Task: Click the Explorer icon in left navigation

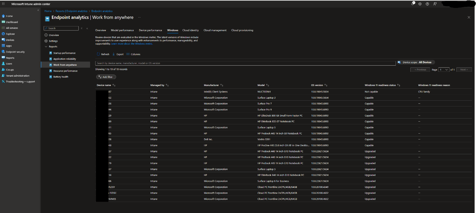Action: pos(3,34)
